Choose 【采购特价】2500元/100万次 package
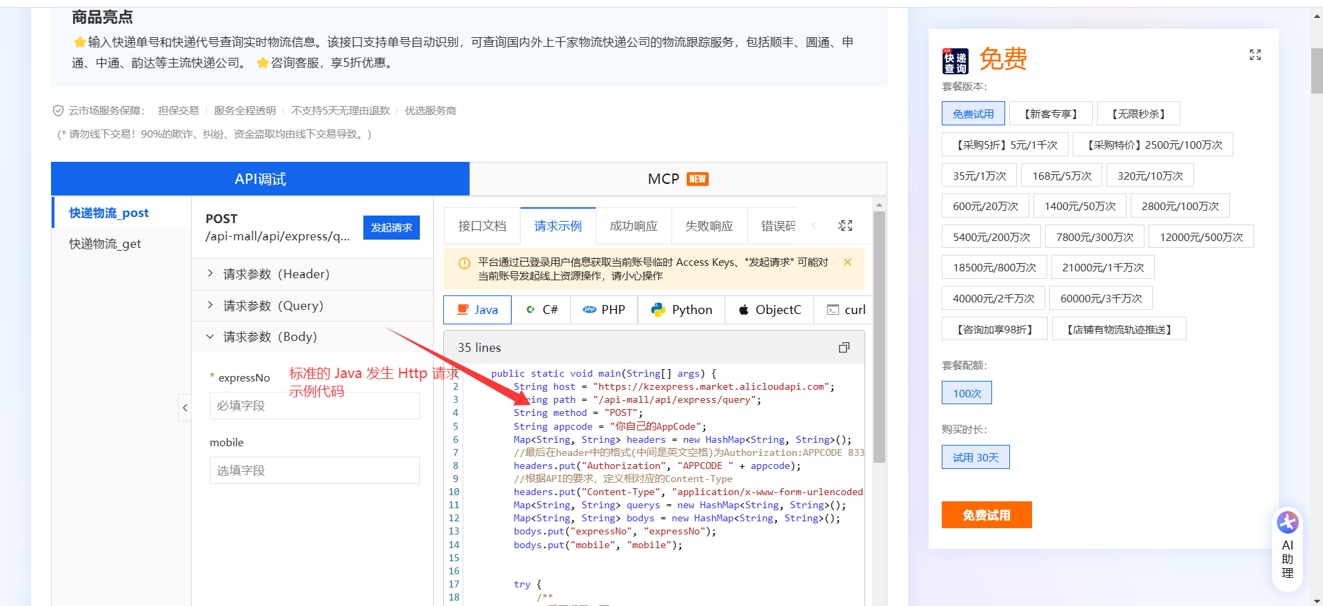1323x606 pixels. point(1153,145)
